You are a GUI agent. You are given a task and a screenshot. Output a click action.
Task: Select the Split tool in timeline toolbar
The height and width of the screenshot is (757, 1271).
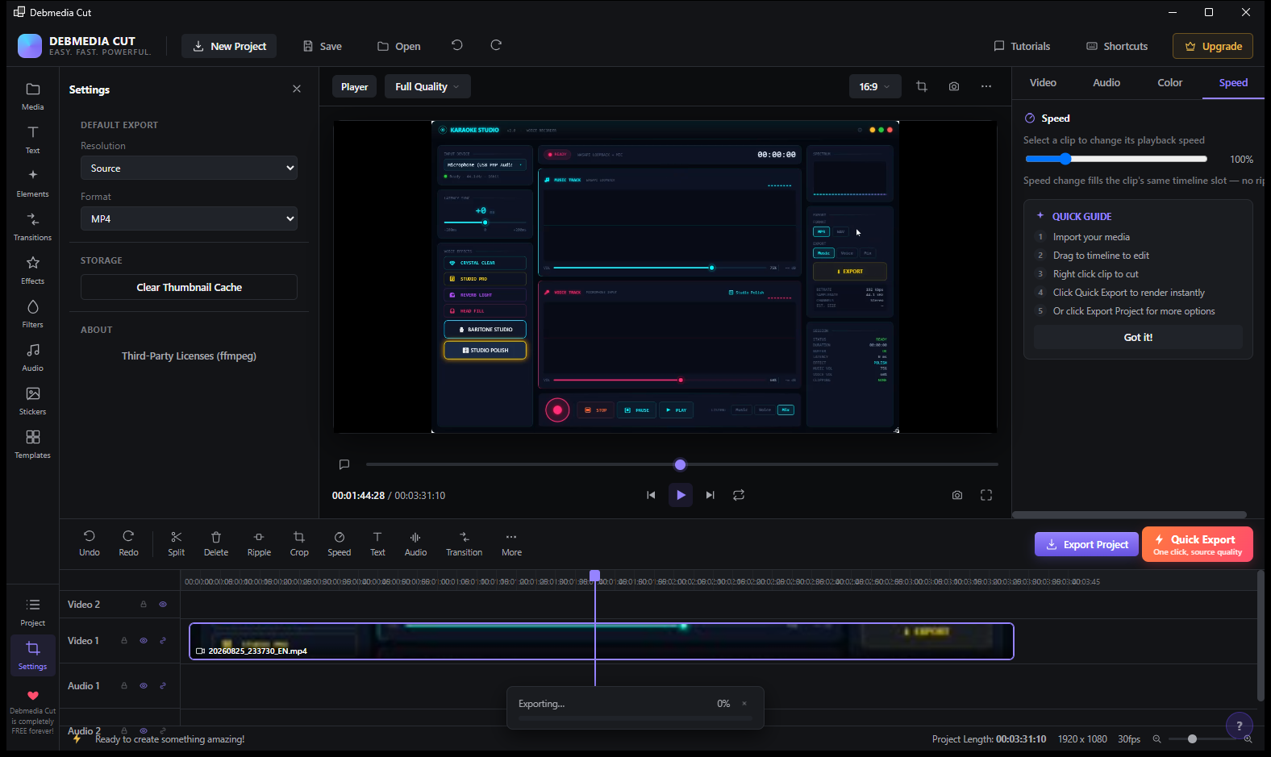(x=176, y=543)
